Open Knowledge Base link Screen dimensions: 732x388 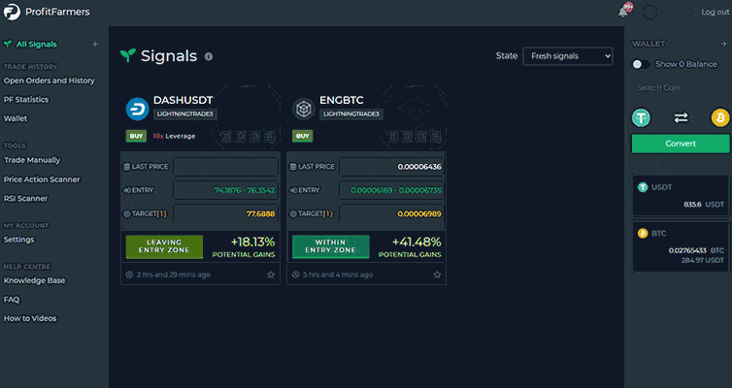coord(35,280)
